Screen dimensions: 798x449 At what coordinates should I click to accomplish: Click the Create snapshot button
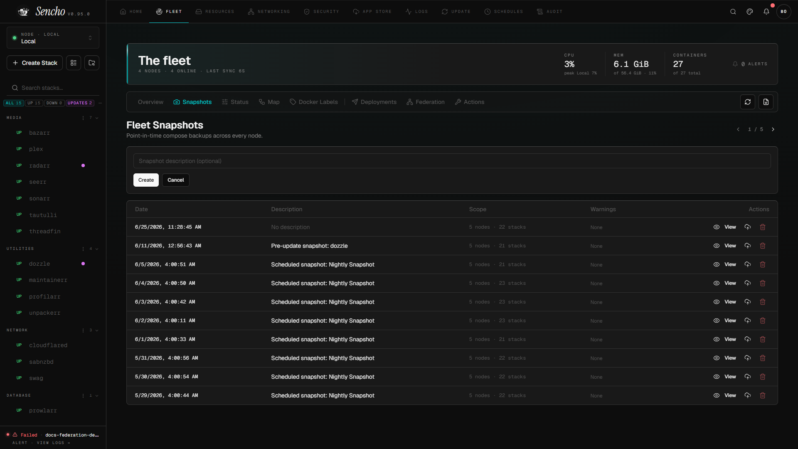pos(146,180)
